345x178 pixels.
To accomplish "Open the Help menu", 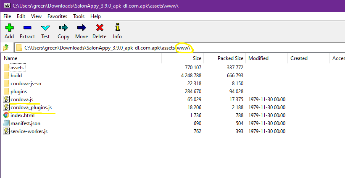I will (95, 16).
